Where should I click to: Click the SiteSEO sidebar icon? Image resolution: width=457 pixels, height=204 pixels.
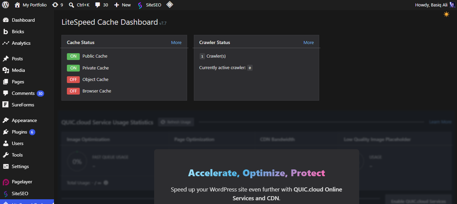point(6,194)
